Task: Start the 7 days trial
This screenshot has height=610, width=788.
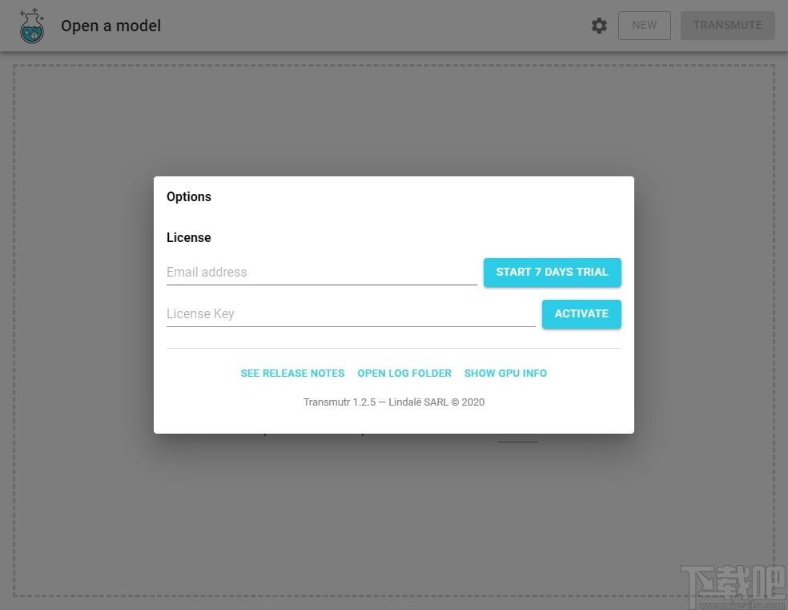Action: pyautogui.click(x=553, y=272)
